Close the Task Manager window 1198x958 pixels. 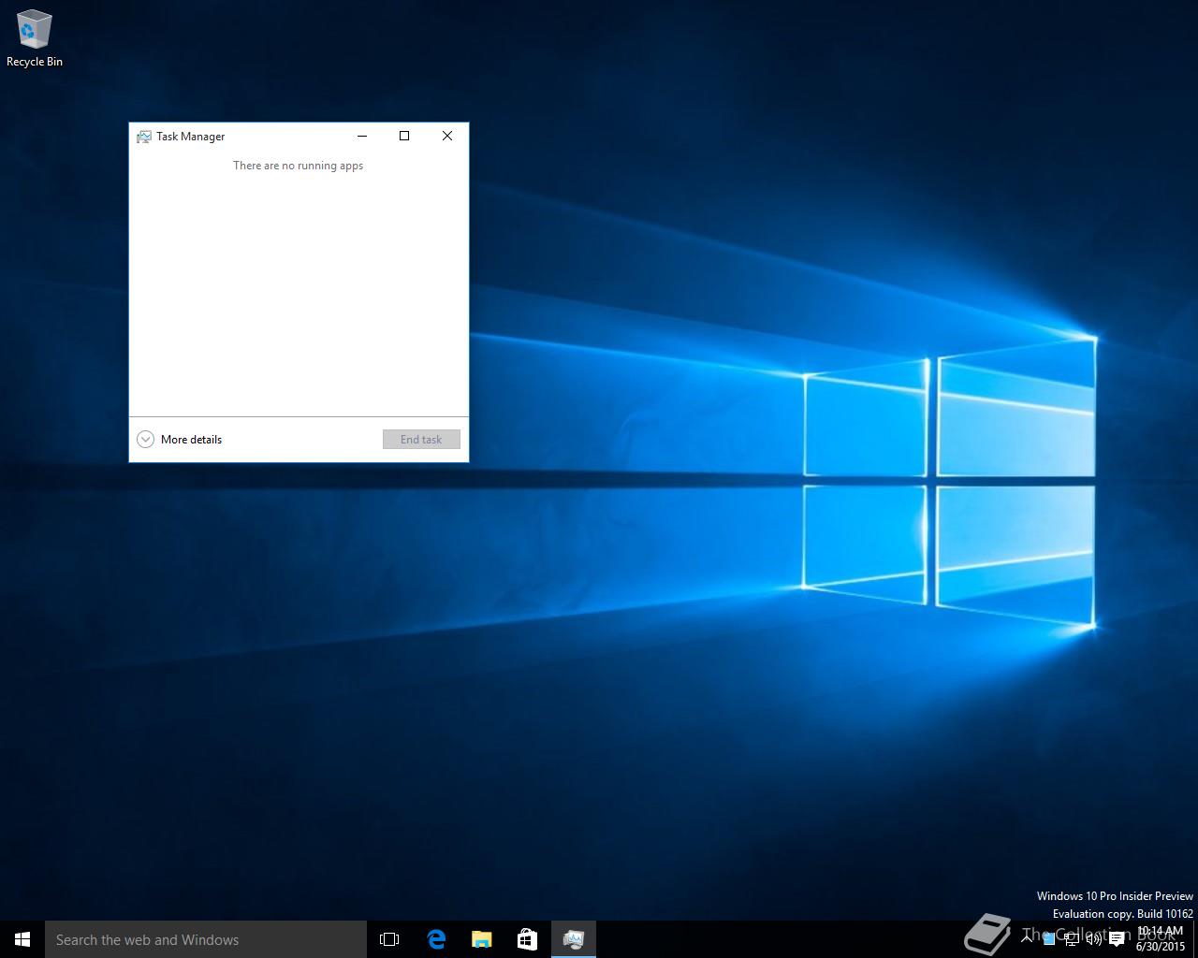[x=447, y=136]
